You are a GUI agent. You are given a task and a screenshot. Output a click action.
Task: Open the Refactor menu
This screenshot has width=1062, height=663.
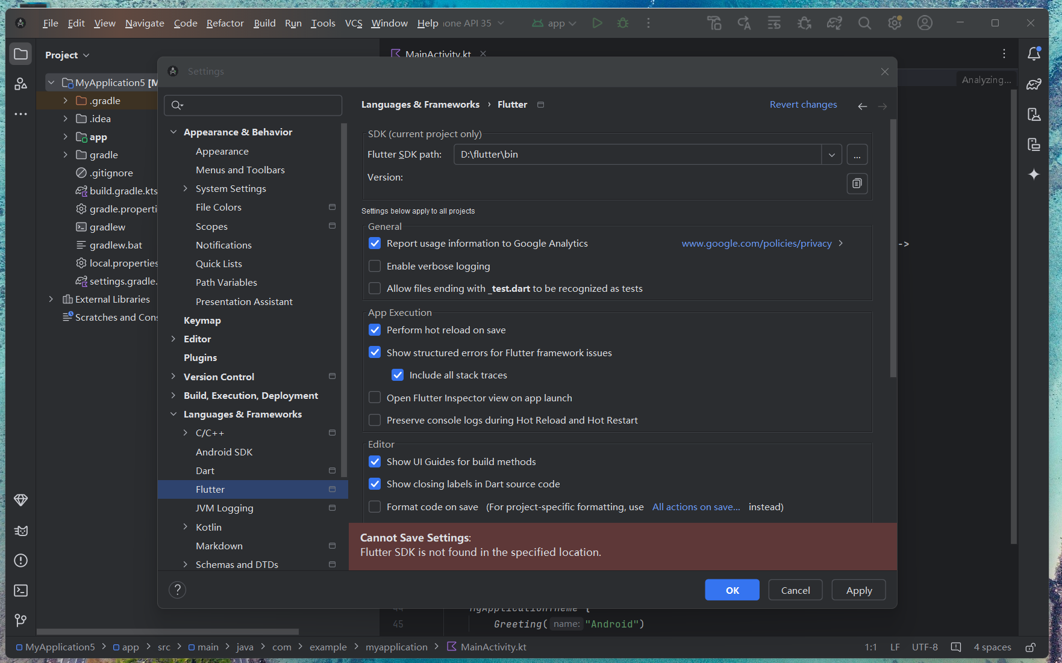pos(225,23)
